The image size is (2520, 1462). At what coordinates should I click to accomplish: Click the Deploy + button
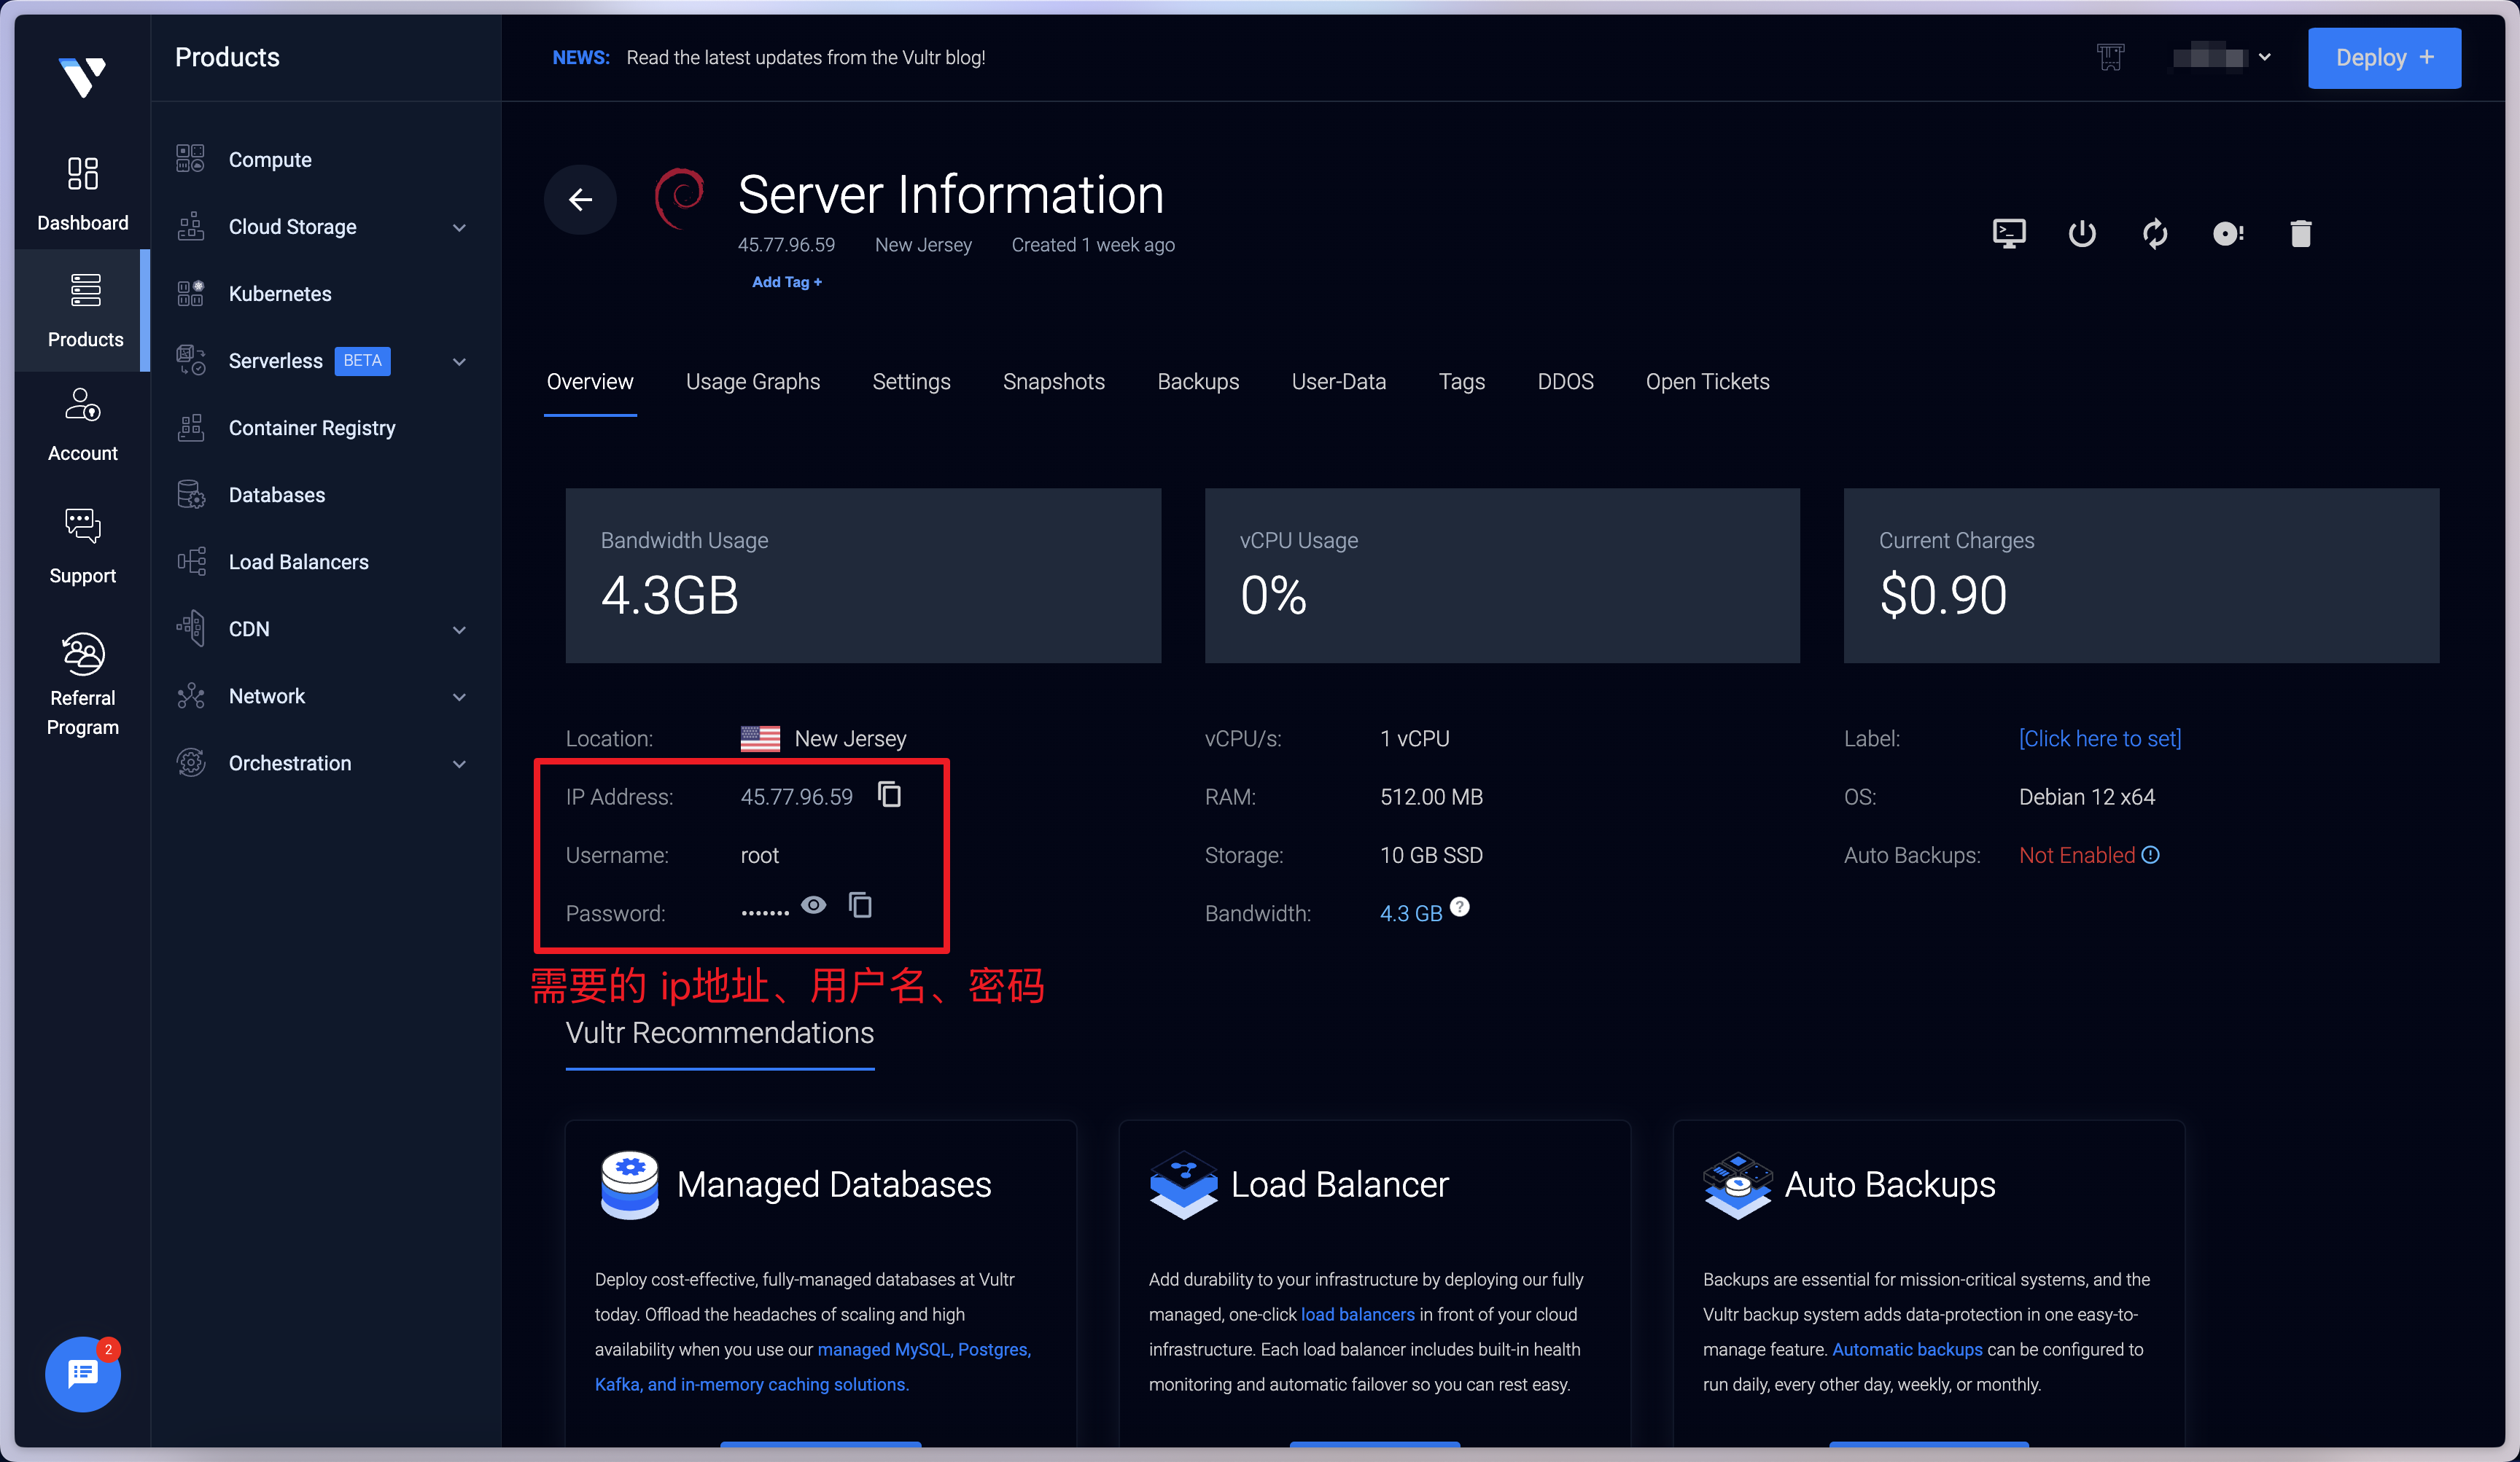tap(2383, 58)
